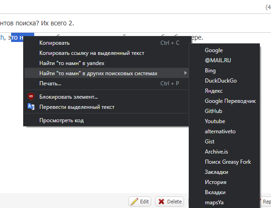Select Печать... menu entry
271x208 pixels.
pos(106,83)
